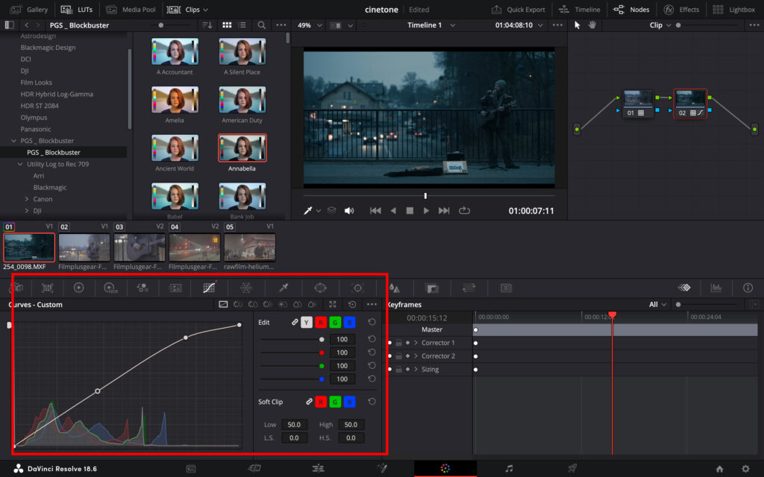Select Film Looks LUT category
The height and width of the screenshot is (477, 764).
(x=36, y=83)
